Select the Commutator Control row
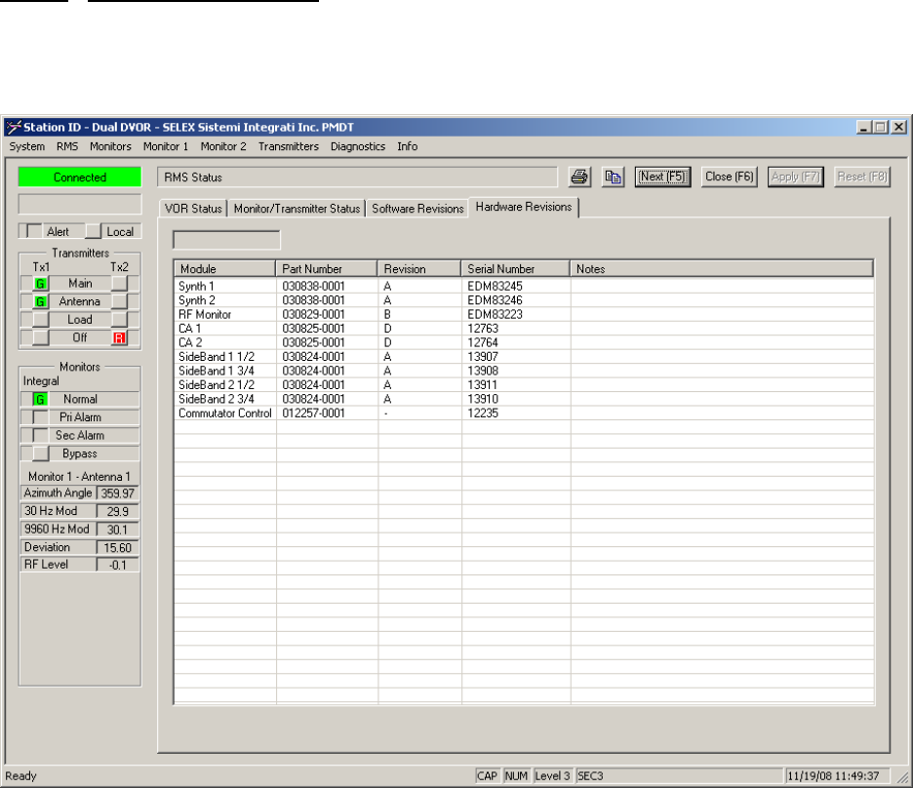The width and height of the screenshot is (913, 788). (x=524, y=414)
